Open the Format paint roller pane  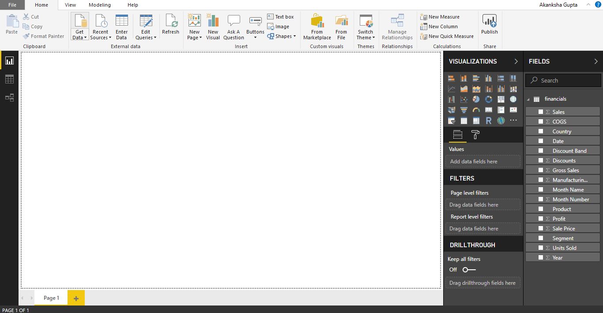(x=475, y=135)
